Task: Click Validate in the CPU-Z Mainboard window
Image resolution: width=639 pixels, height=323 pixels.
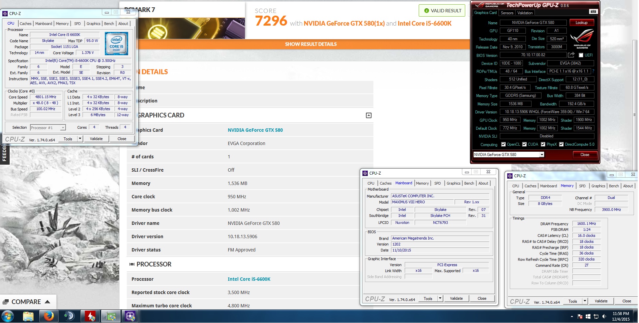Action: [456, 298]
